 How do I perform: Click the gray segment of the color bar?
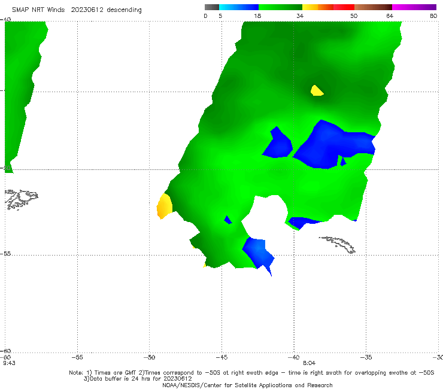click(211, 7)
